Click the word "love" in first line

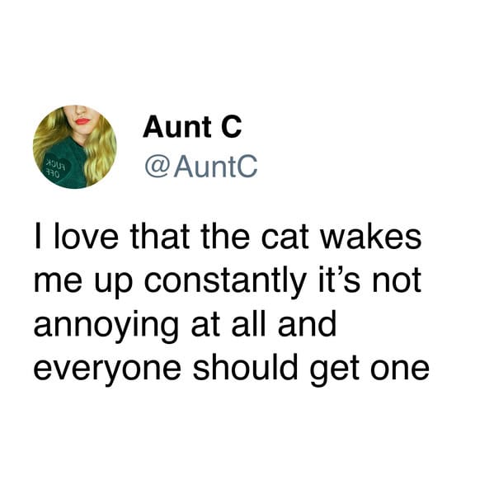click(87, 237)
